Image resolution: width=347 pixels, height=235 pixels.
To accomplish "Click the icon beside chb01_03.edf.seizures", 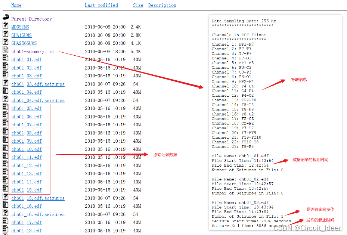I will click(6, 82).
